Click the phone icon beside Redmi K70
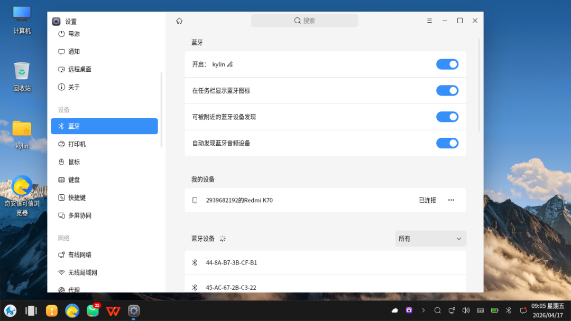571x321 pixels. (195, 200)
